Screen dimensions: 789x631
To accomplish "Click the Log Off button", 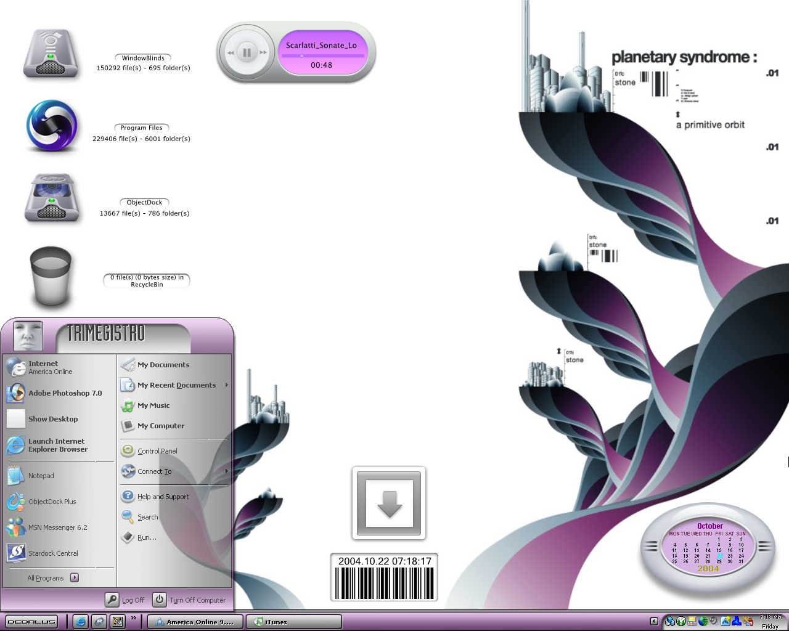I will tap(125, 600).
